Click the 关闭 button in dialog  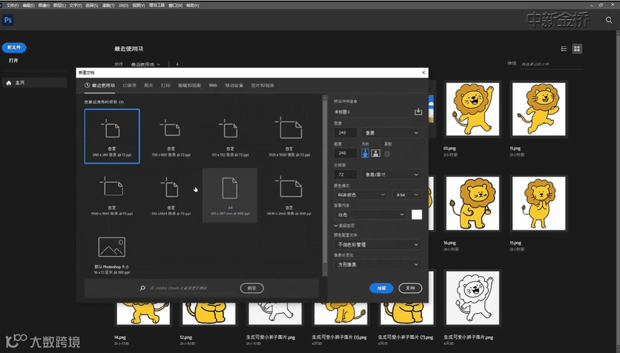click(x=410, y=288)
